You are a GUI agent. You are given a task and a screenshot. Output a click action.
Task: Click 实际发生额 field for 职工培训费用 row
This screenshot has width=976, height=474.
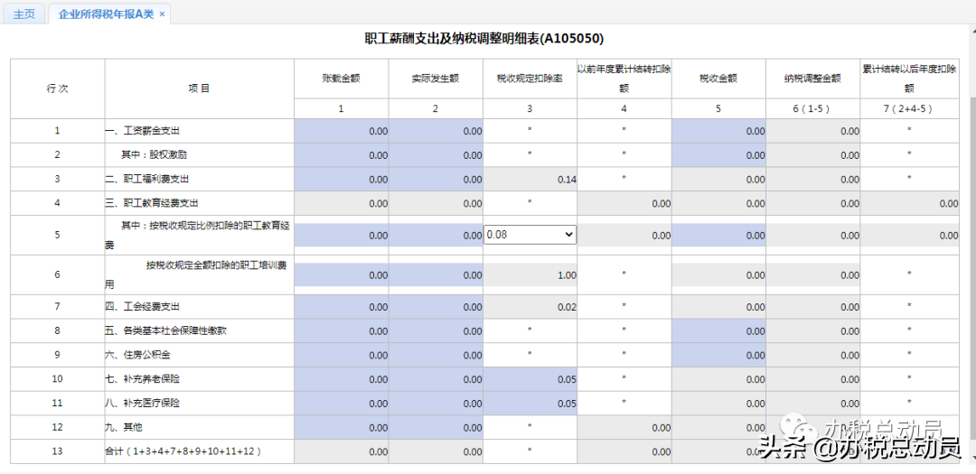click(x=436, y=275)
